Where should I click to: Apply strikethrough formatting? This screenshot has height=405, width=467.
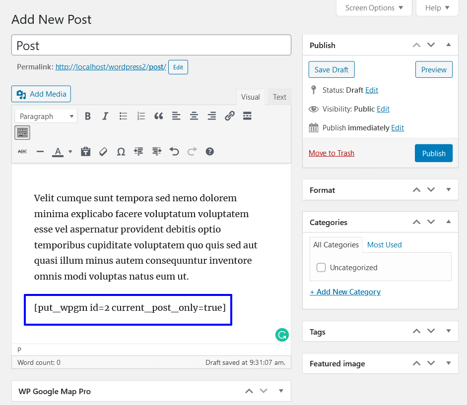[x=22, y=152]
